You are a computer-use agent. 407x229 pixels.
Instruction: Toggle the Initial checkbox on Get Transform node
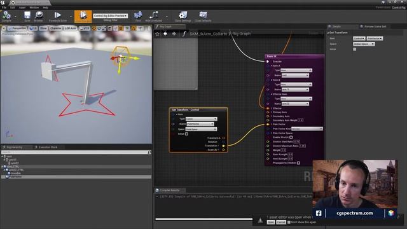[186, 134]
